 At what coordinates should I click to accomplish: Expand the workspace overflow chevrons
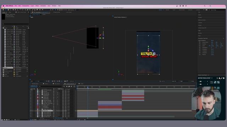coord(204,10)
